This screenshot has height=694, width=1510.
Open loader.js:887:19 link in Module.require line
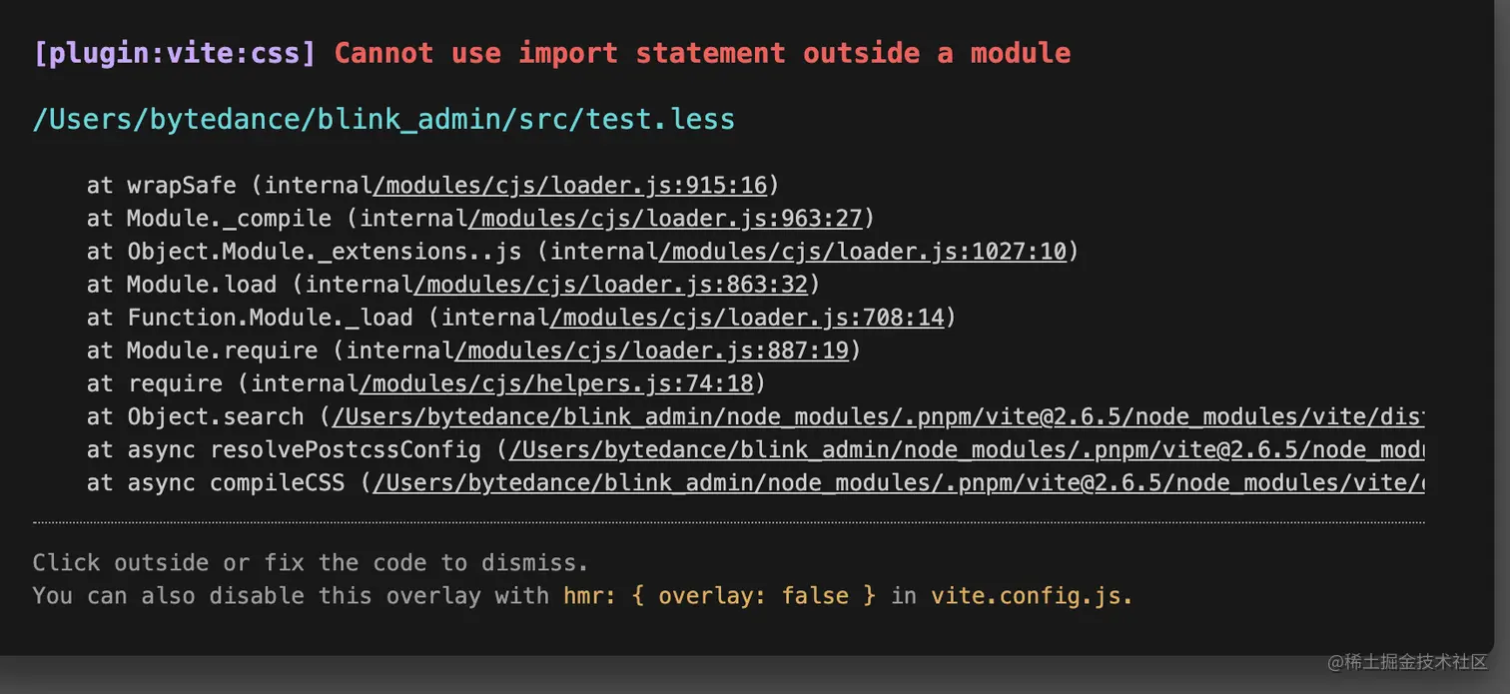pyautogui.click(x=651, y=350)
